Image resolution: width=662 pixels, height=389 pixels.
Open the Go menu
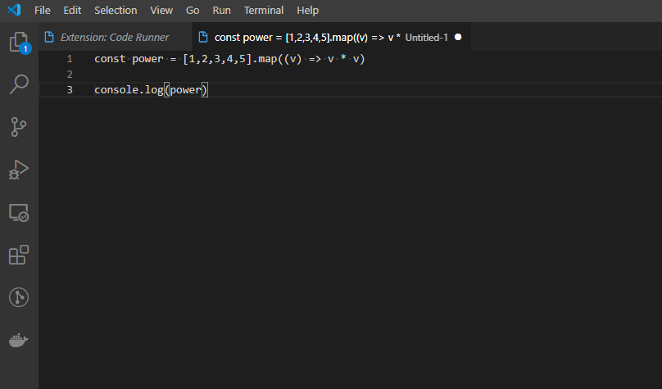[193, 10]
